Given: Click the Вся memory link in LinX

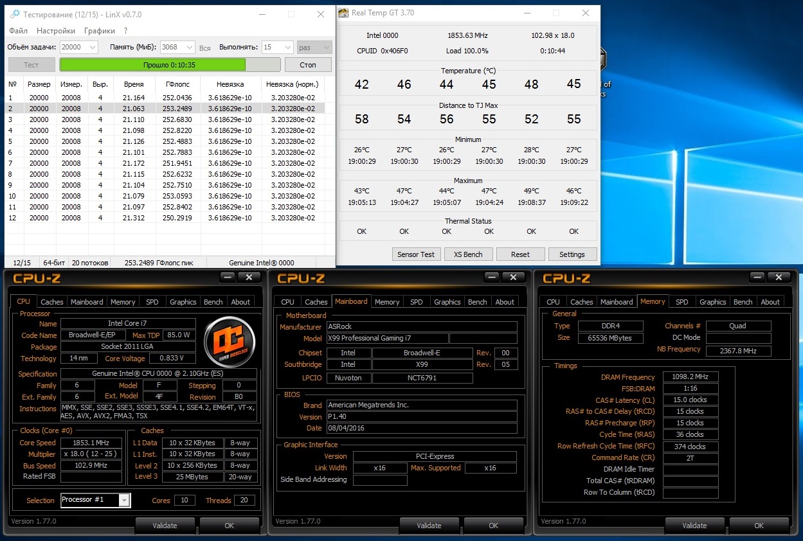Looking at the screenshot, I should point(205,48).
